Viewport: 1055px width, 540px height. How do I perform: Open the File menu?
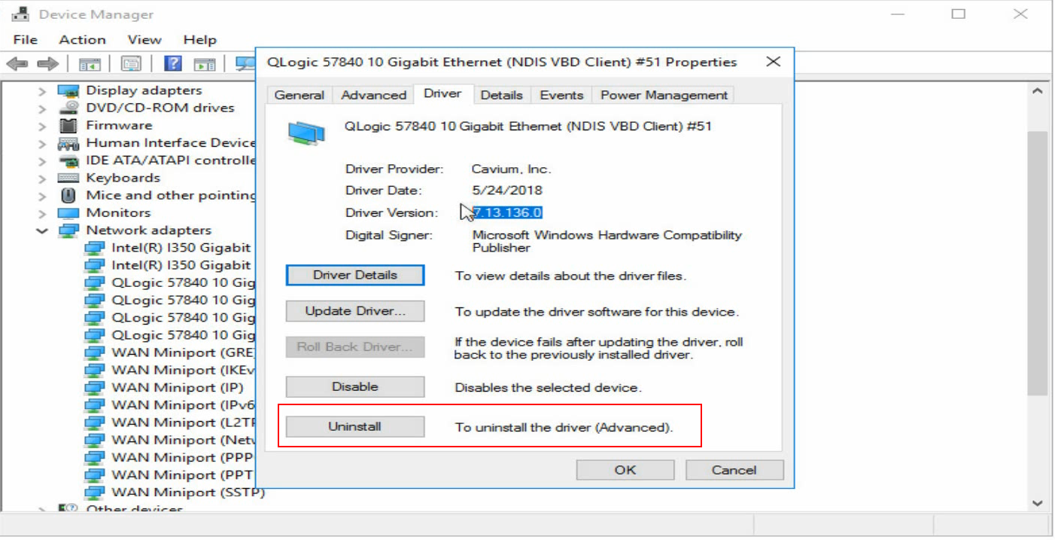25,39
